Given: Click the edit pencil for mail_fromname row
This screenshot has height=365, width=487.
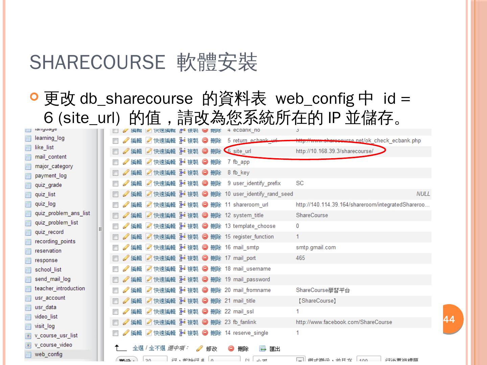Looking at the screenshot, I should coord(126,290).
